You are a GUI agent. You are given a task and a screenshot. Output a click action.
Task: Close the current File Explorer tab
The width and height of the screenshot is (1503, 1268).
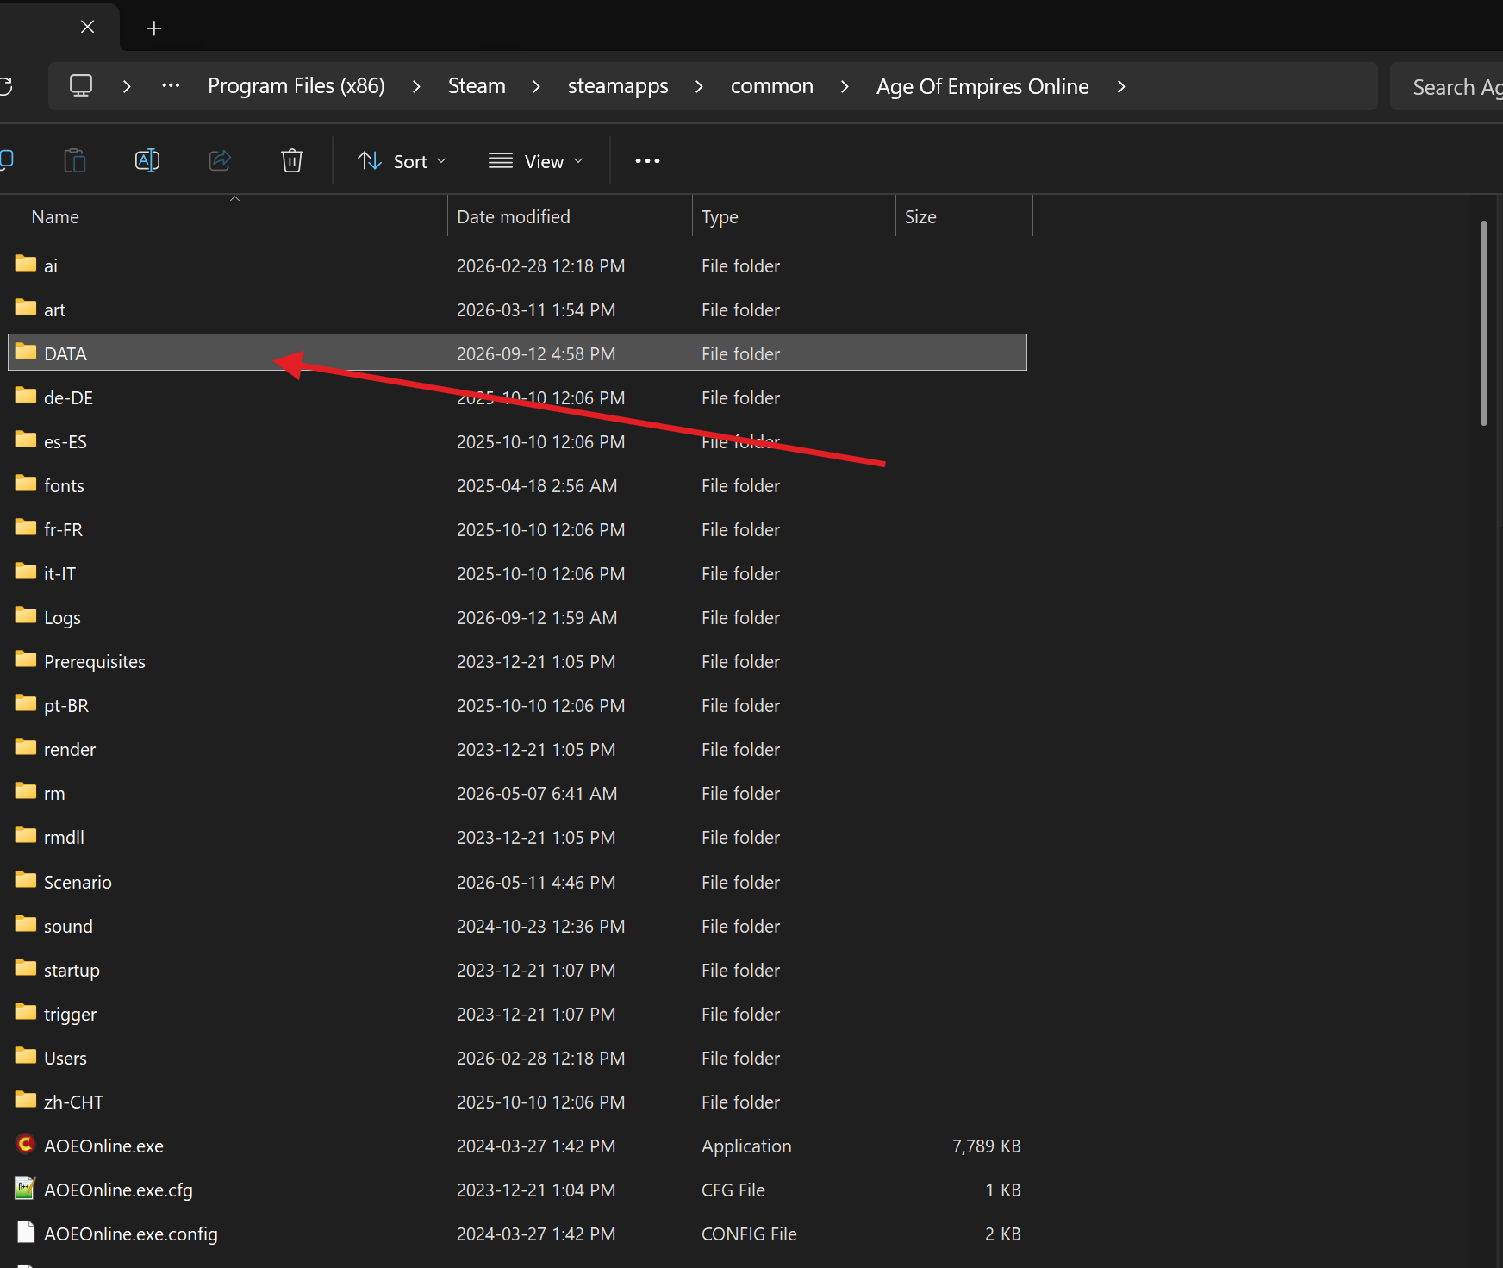[87, 27]
